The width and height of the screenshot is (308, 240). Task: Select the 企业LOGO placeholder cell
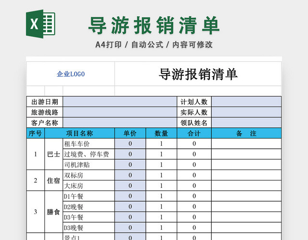pyautogui.click(x=71, y=74)
